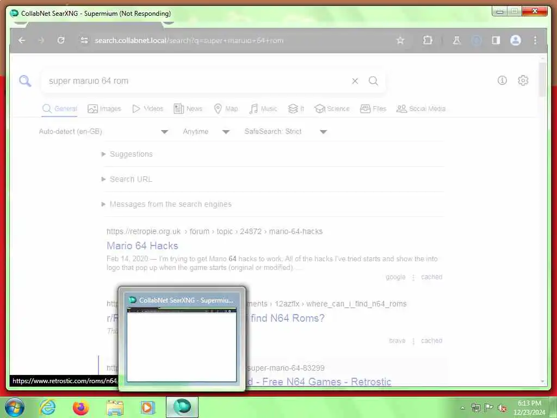Open the Mario 64 Hacks result
The height and width of the screenshot is (418, 557).
[143, 245]
